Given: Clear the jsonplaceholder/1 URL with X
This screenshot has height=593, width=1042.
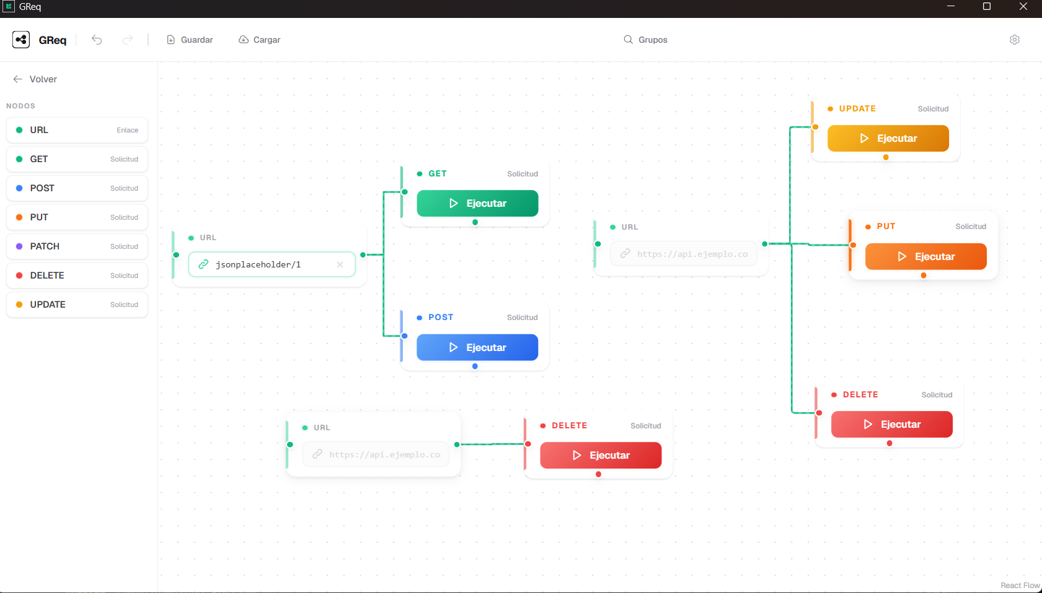Looking at the screenshot, I should [340, 264].
